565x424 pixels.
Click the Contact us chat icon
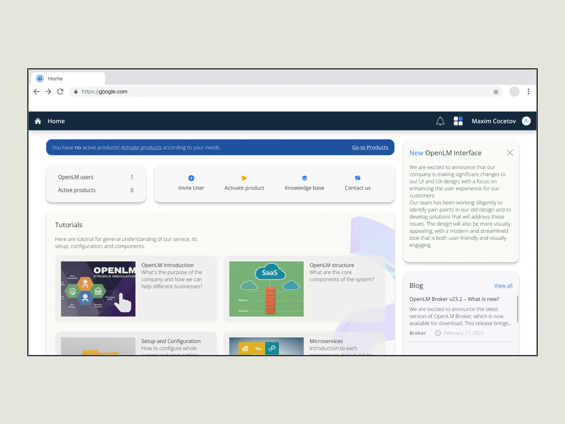(358, 178)
